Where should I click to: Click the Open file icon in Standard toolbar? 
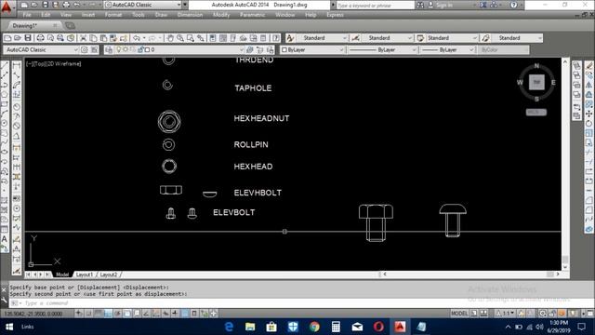(18, 38)
